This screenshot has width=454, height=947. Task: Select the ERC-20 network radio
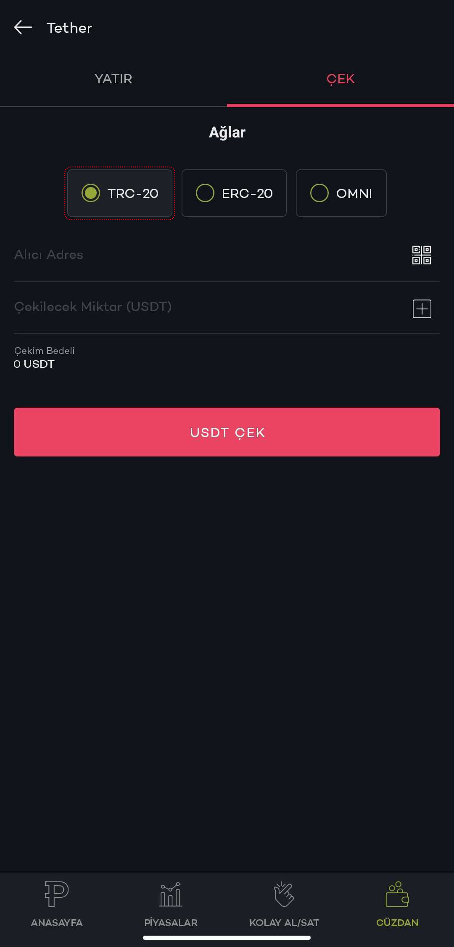[x=234, y=193]
